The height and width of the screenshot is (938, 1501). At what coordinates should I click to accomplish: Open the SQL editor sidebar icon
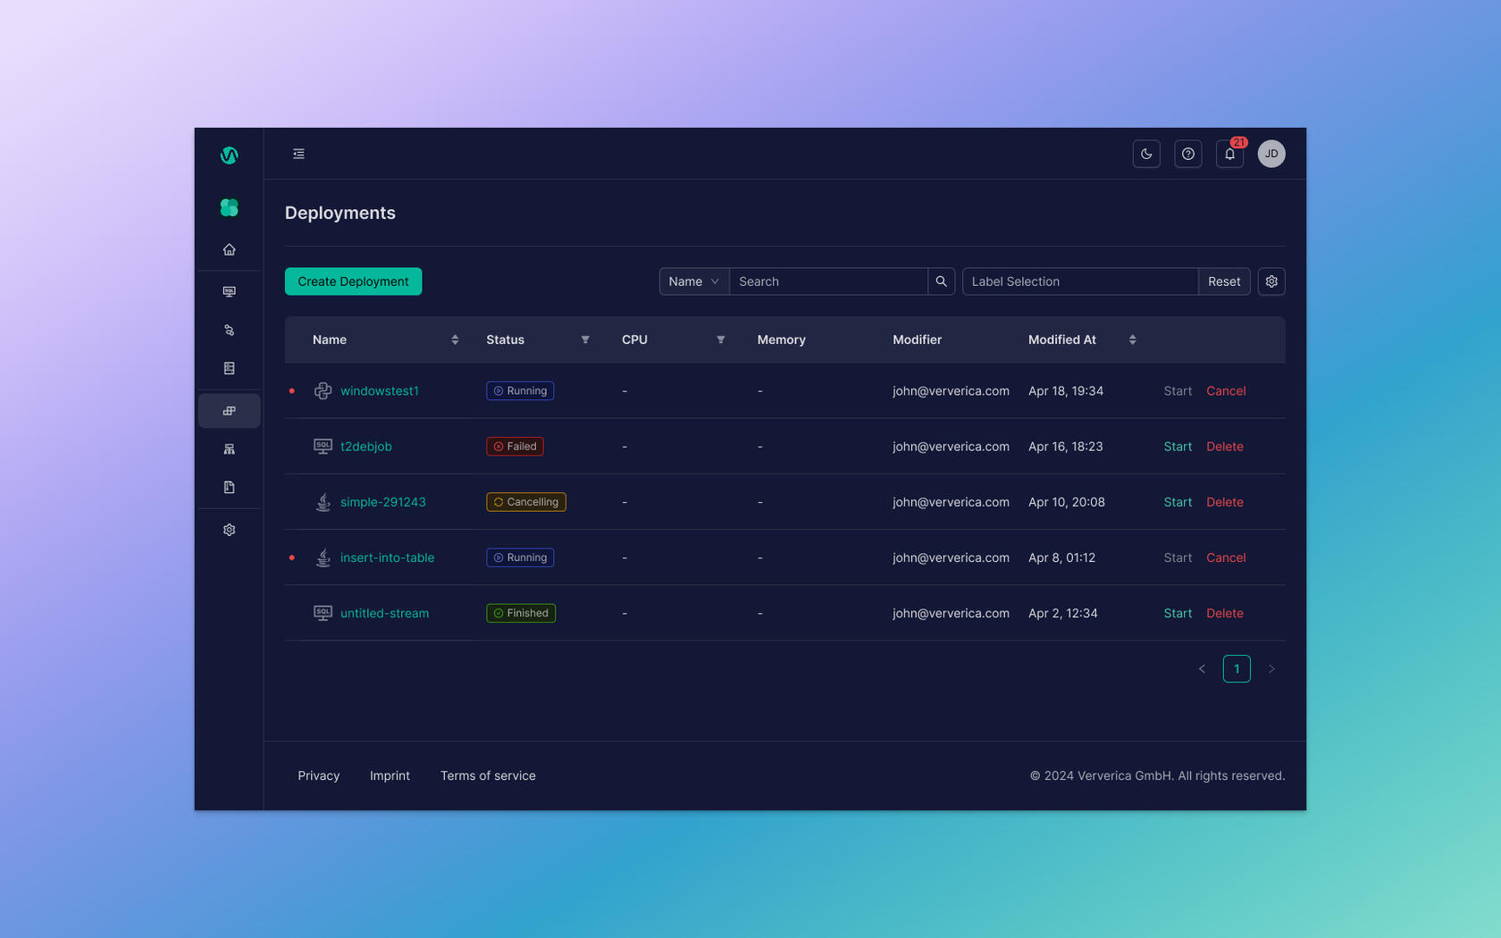coord(229,291)
